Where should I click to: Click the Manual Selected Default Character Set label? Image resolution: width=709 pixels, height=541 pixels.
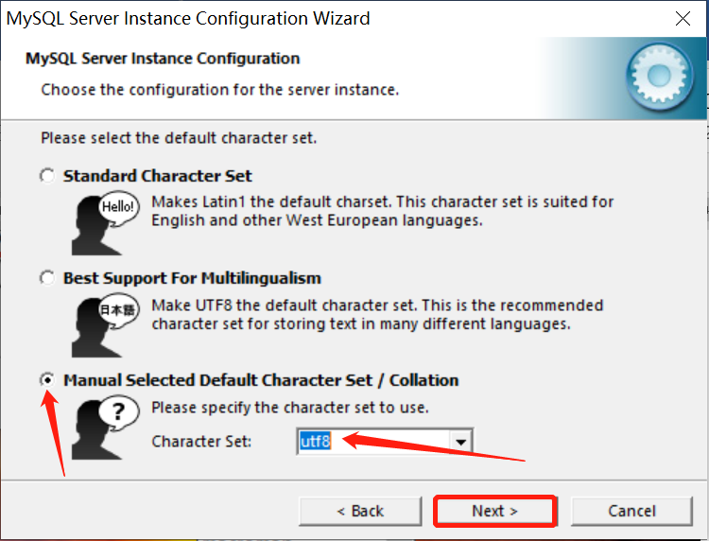point(261,380)
